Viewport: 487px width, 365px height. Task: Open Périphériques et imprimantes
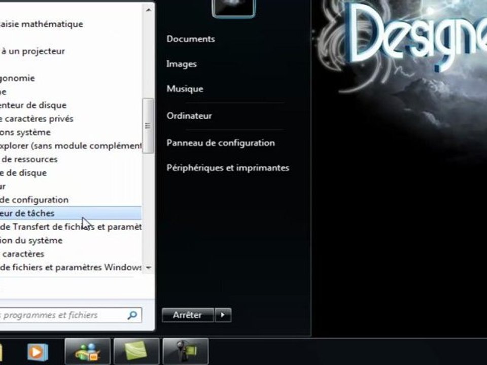tap(228, 168)
